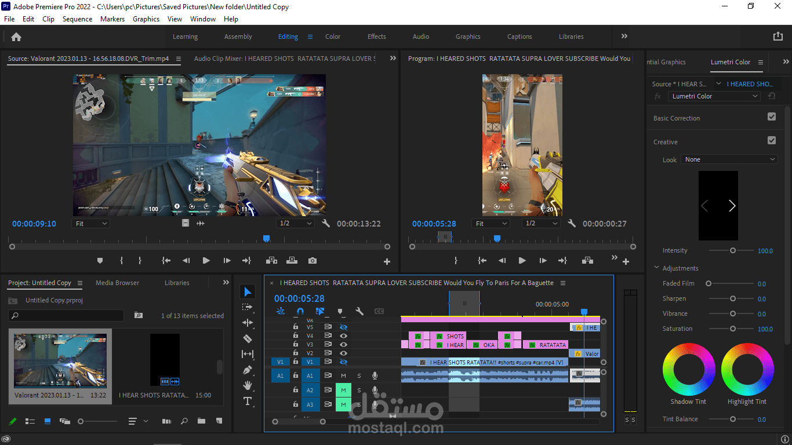Click the Saturation slider

[732, 329]
